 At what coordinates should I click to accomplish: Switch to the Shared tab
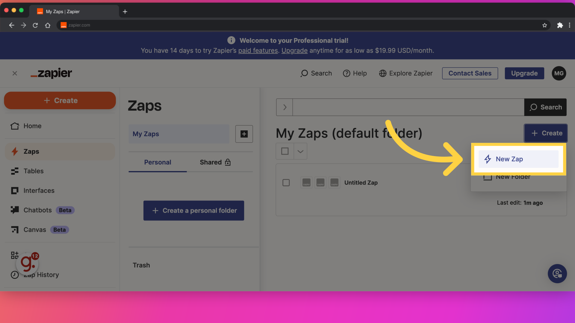[215, 162]
